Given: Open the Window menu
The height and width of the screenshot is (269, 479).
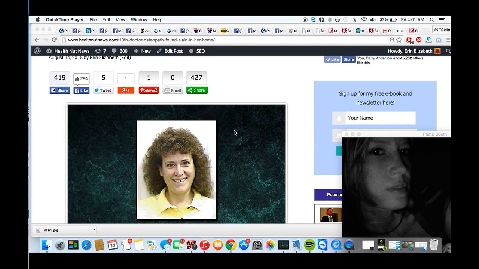Looking at the screenshot, I should pos(139,20).
